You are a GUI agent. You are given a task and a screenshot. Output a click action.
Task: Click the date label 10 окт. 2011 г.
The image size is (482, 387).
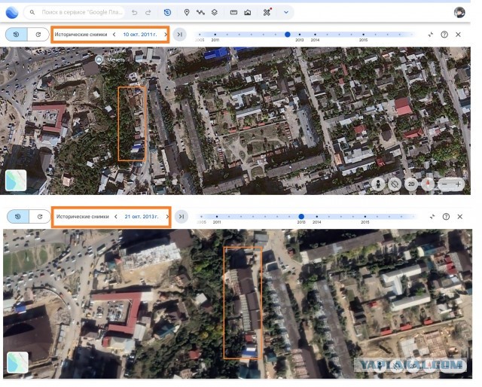click(x=140, y=35)
